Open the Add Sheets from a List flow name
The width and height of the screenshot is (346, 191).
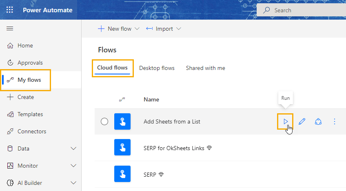click(172, 121)
